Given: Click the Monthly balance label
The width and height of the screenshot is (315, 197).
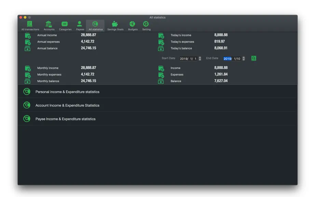Looking at the screenshot, I should tap(48, 81).
